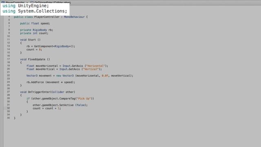The width and height of the screenshot is (261, 147).
Task: Click PlayerController in the class declaration
Action: 47,17
